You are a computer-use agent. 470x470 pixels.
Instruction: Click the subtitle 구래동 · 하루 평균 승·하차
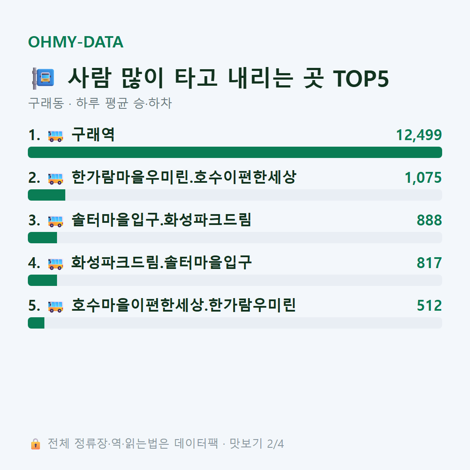tap(100, 103)
